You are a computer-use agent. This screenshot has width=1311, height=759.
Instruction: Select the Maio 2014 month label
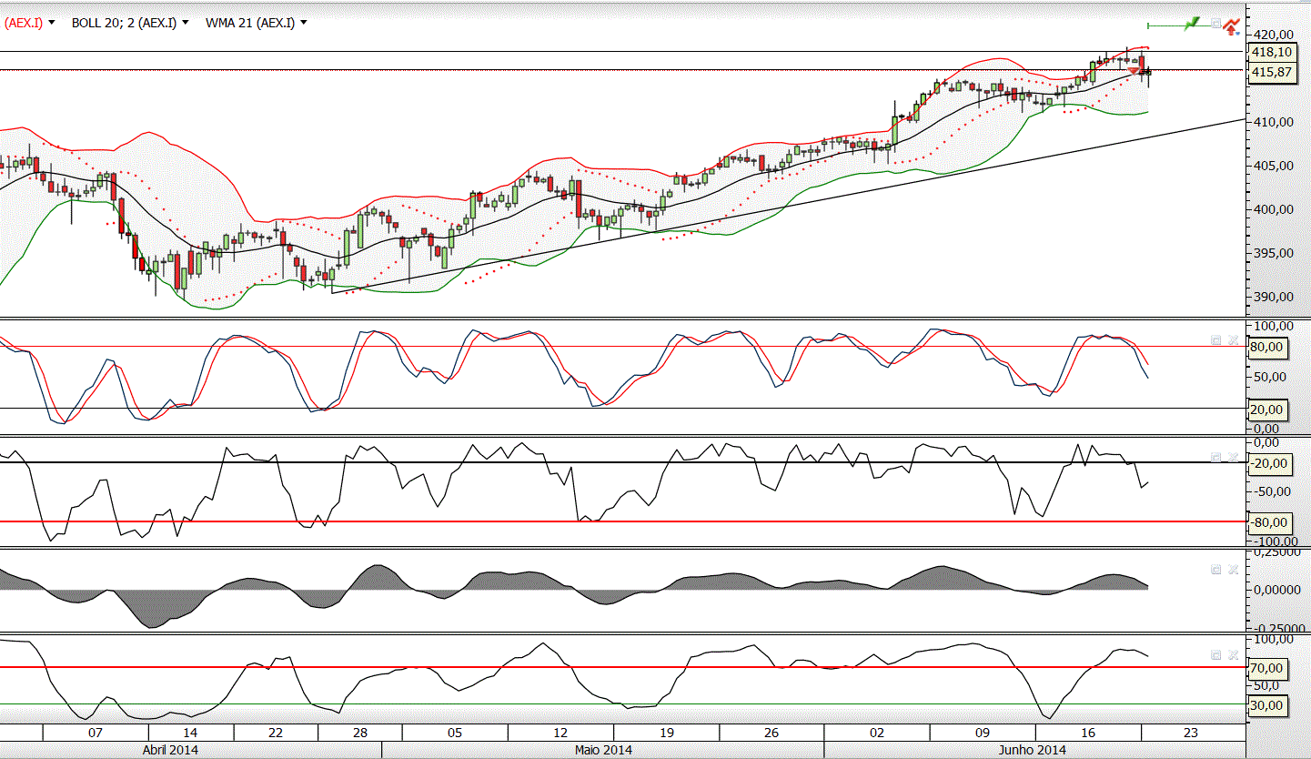[x=601, y=750]
